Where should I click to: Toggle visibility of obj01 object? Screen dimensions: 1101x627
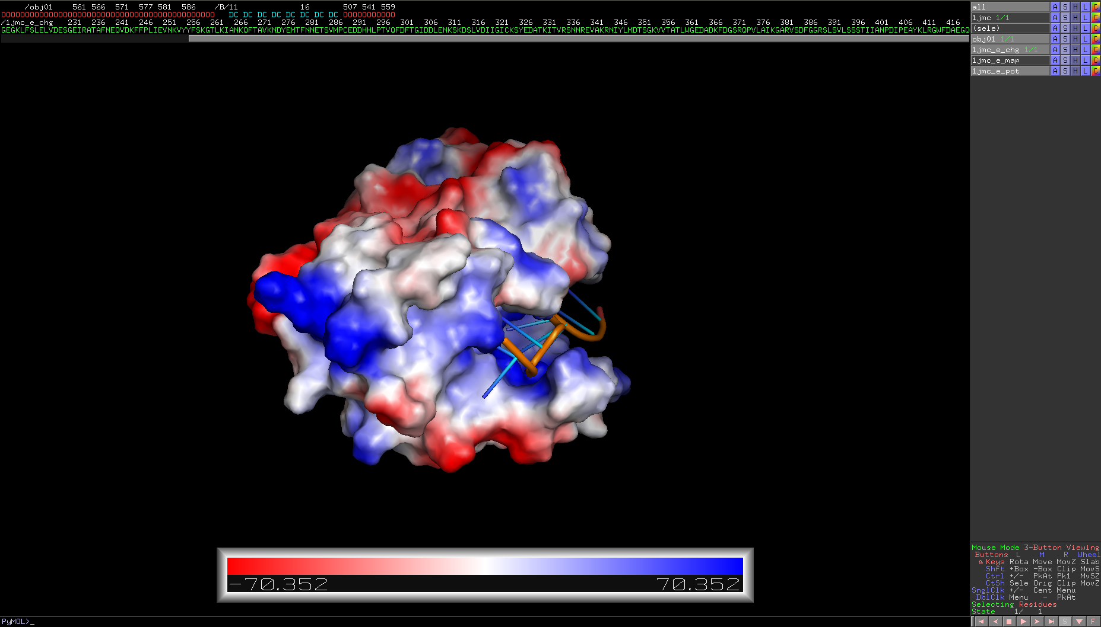tap(1010, 39)
